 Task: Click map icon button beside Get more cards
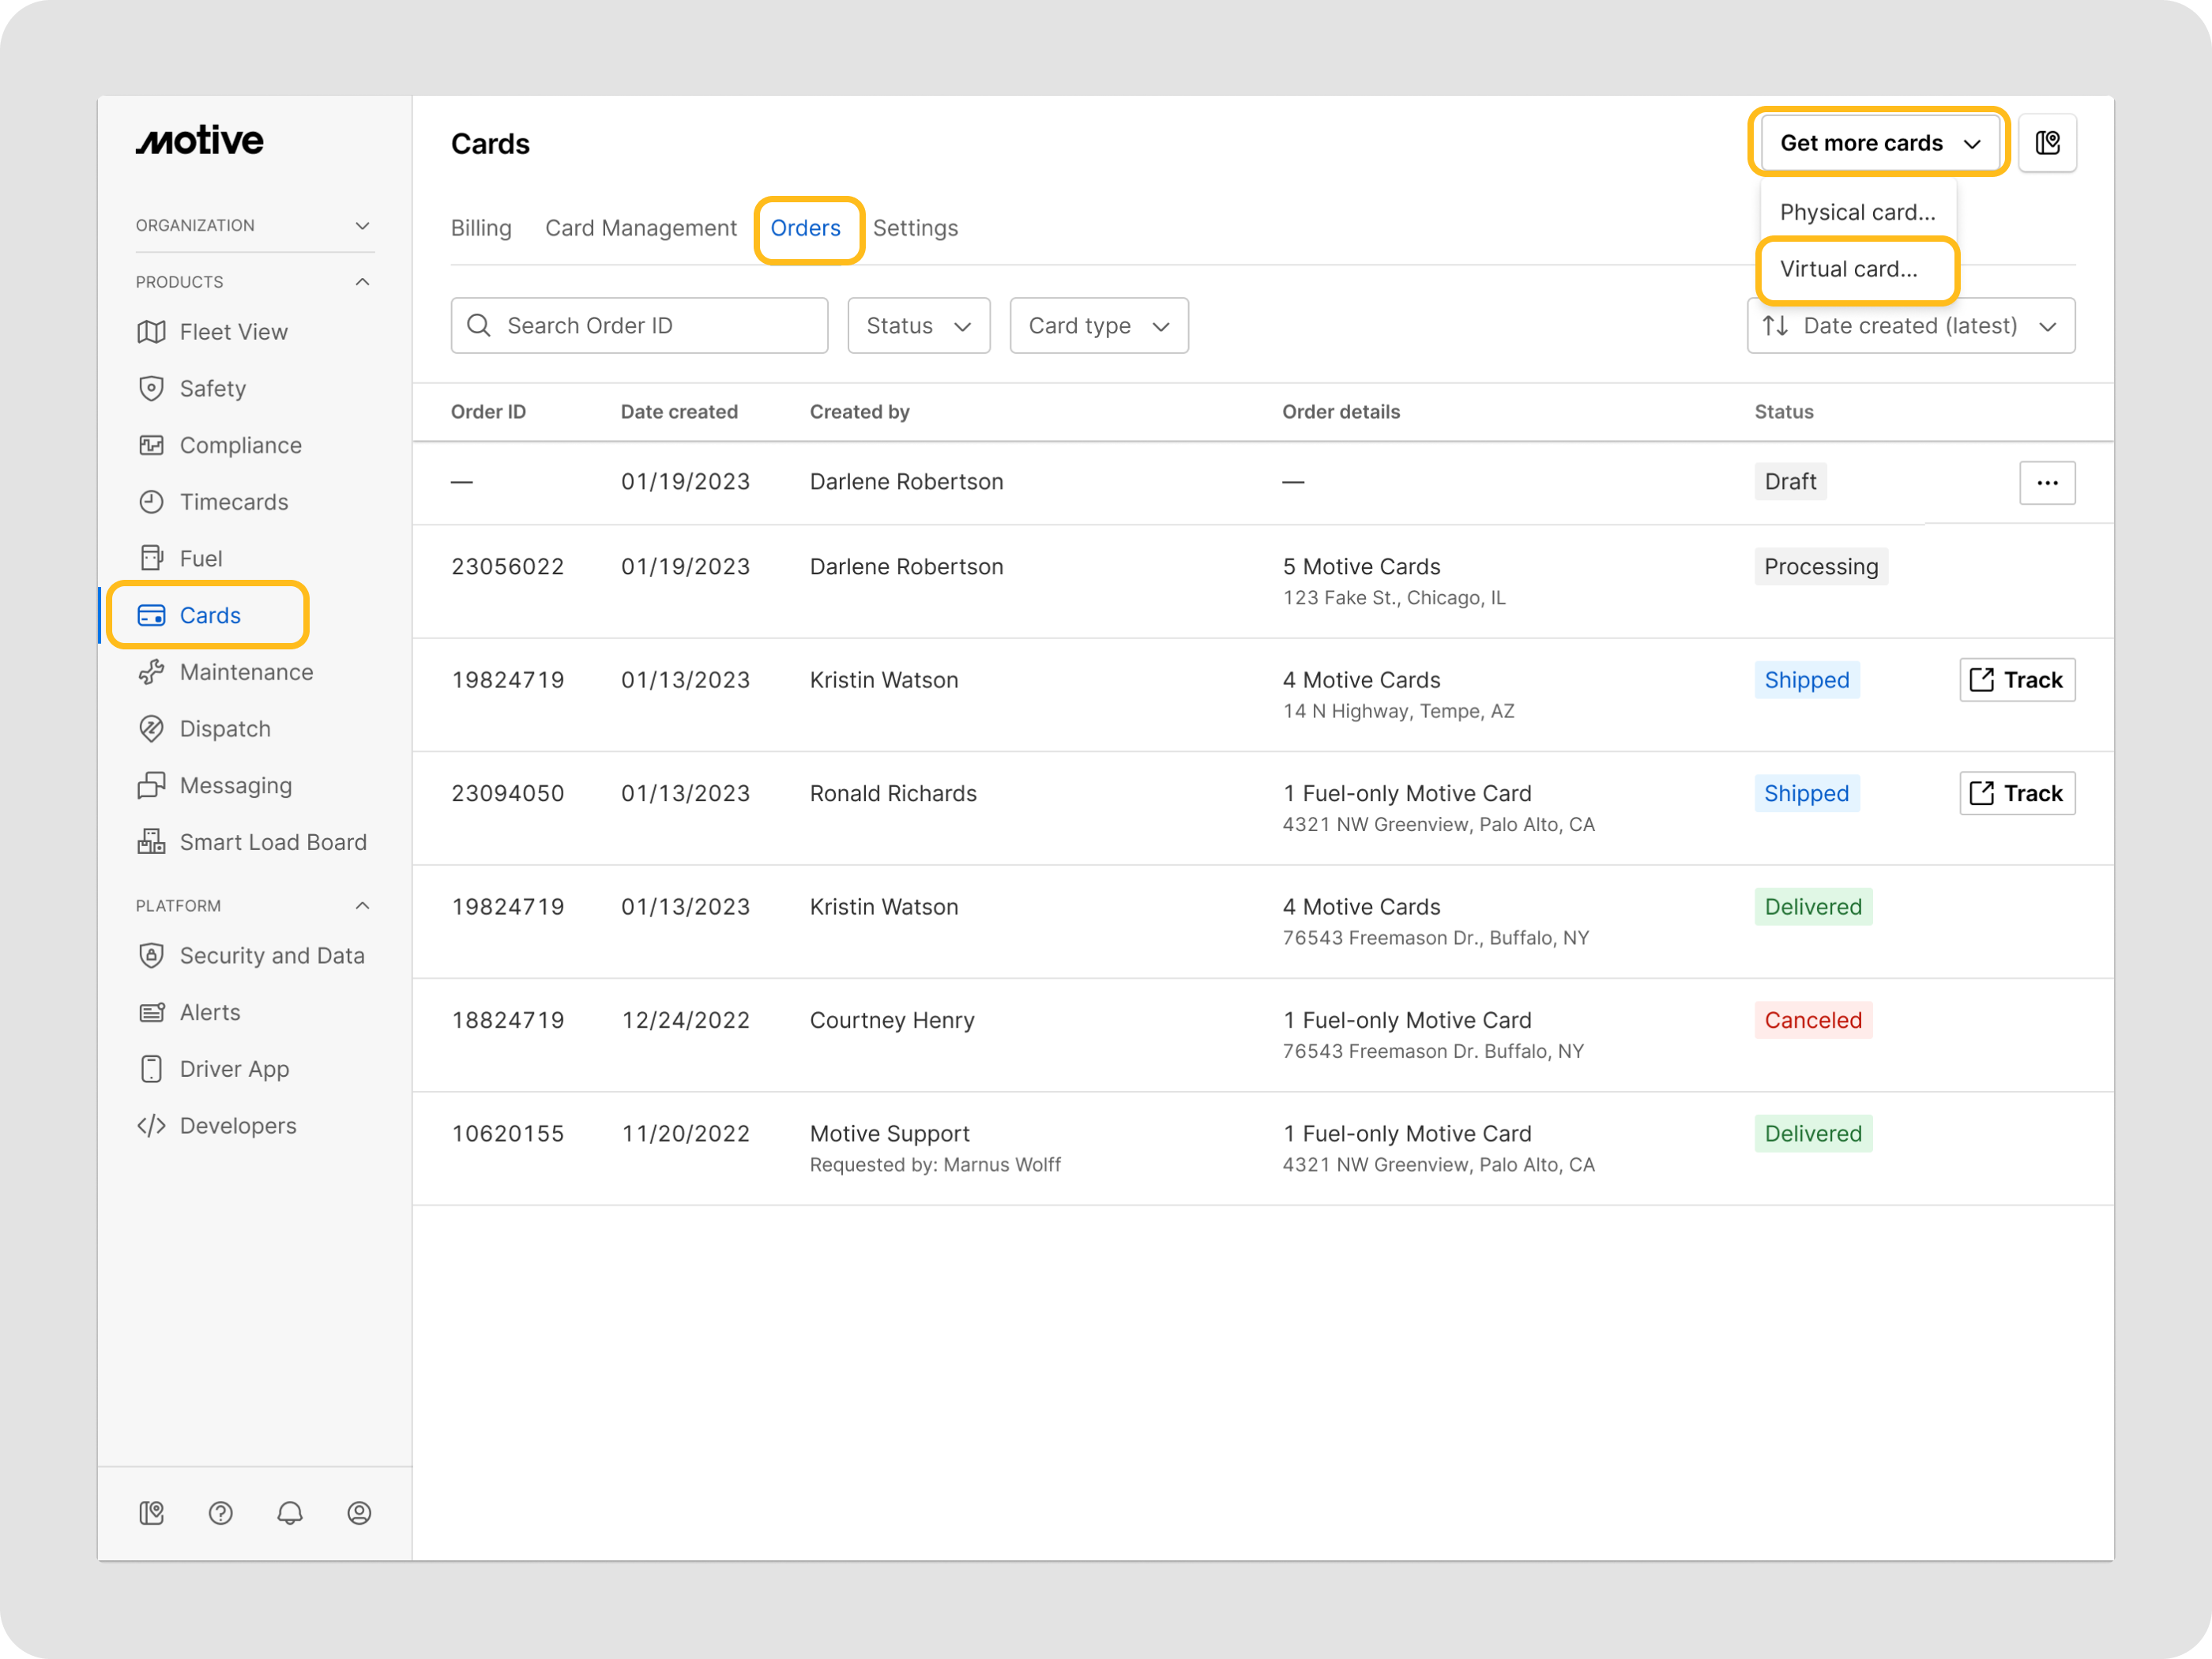pos(2047,143)
